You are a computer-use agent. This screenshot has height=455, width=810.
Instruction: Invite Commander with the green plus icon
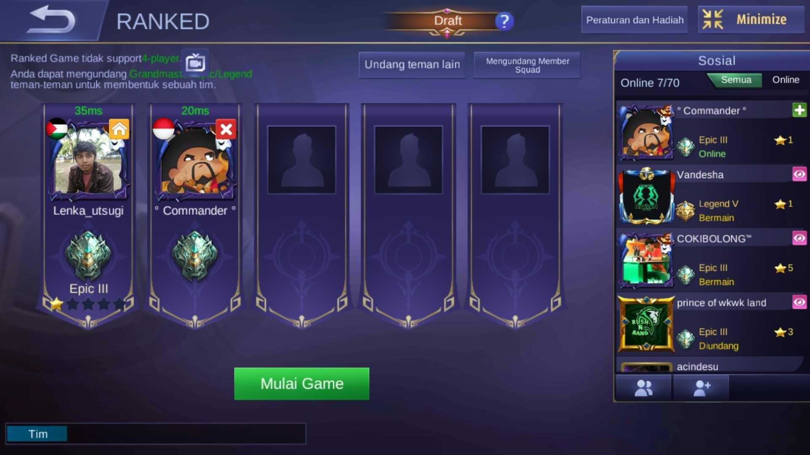point(799,110)
